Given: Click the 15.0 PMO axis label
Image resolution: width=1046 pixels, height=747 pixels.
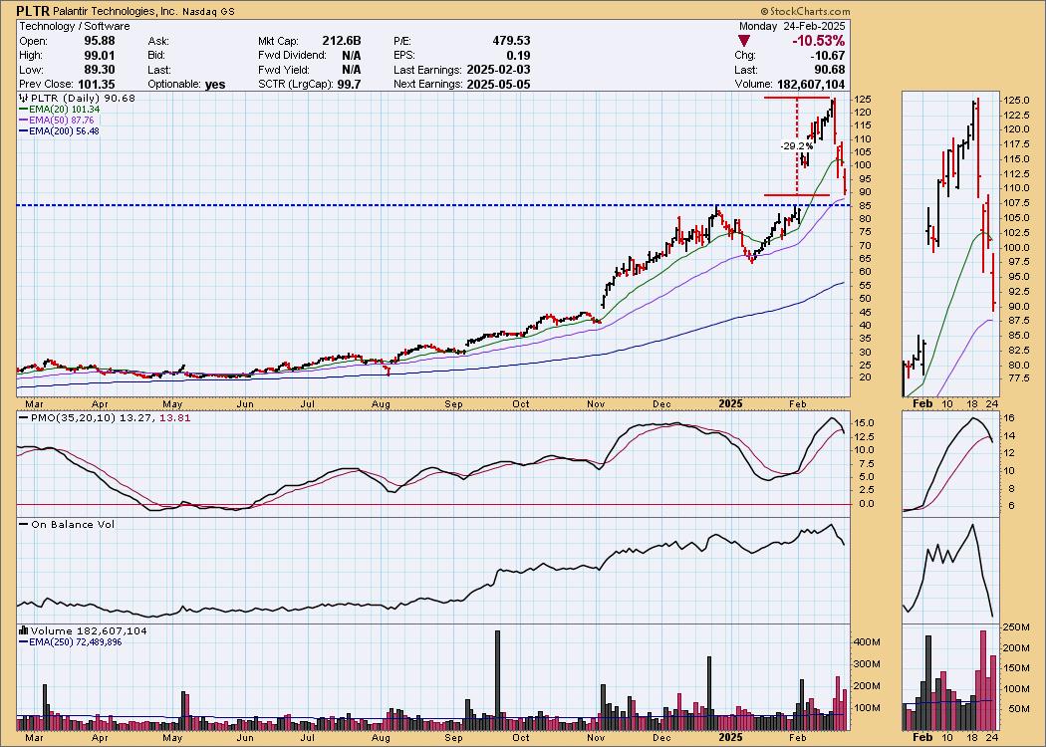Looking at the screenshot, I should pyautogui.click(x=865, y=423).
